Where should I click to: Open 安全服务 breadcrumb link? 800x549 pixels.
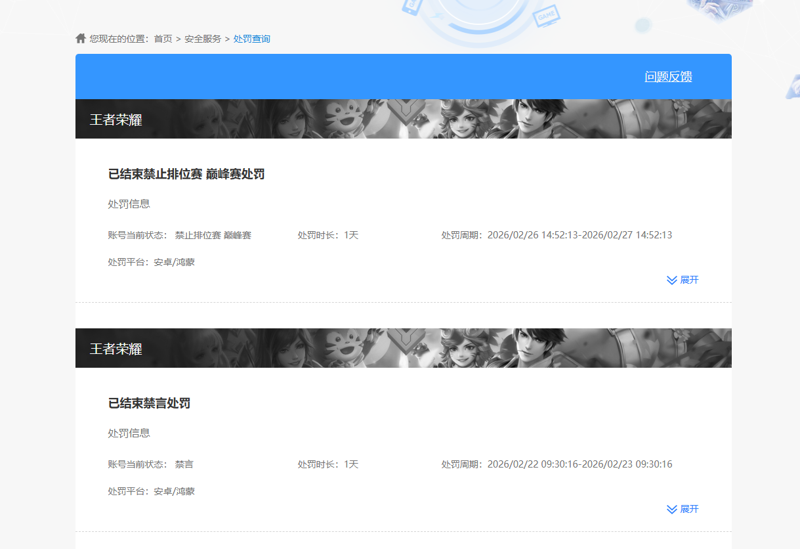[x=203, y=39]
